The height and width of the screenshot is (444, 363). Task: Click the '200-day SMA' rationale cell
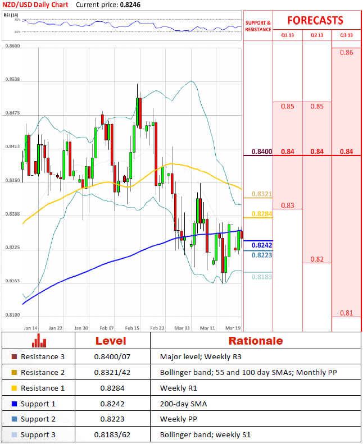183,404
